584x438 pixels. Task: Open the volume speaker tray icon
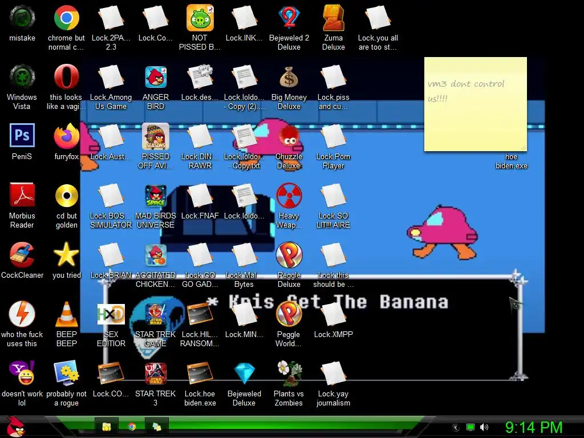(484, 427)
